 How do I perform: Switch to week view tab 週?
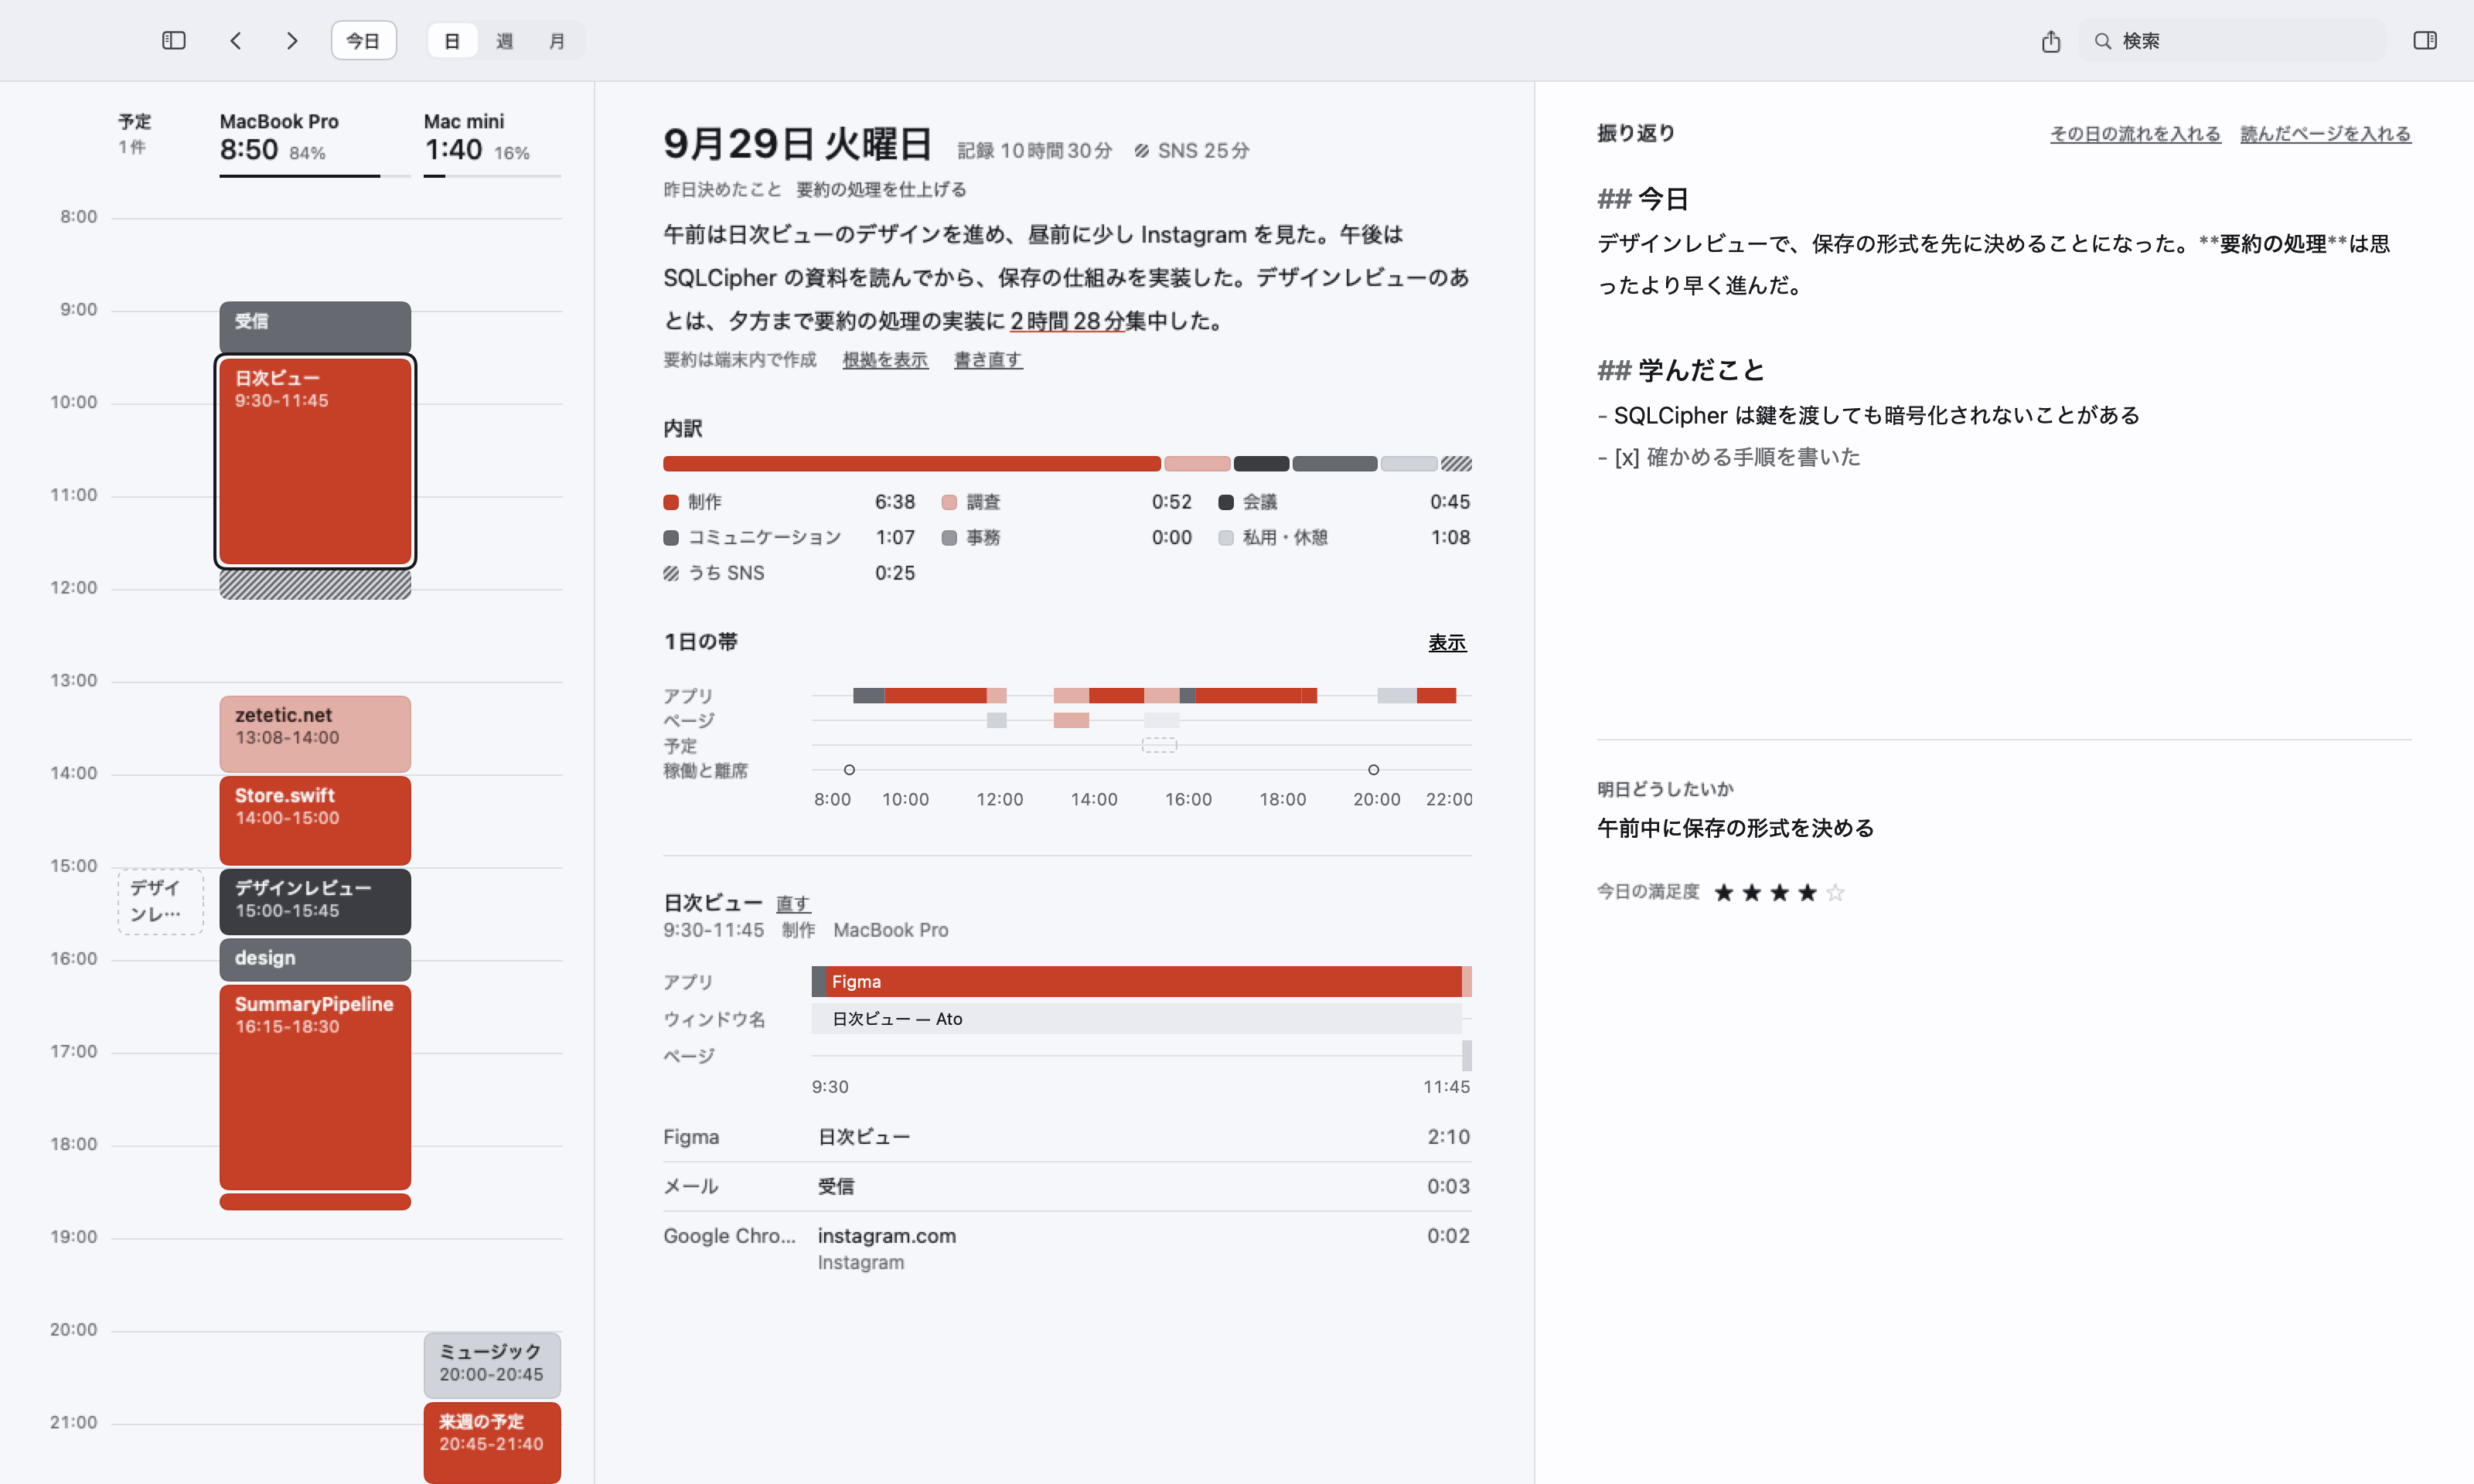click(x=504, y=41)
